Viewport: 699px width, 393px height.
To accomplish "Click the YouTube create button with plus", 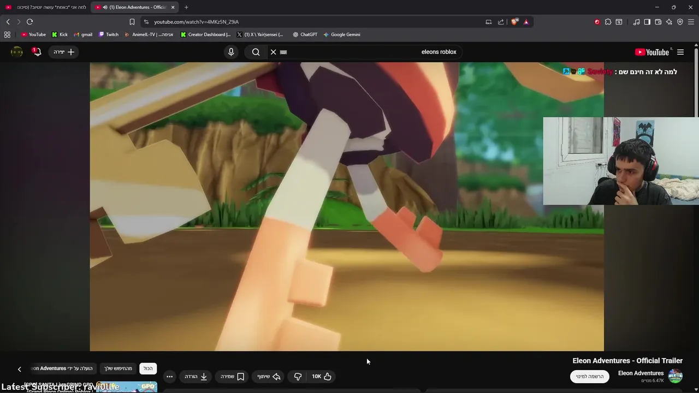I will (x=64, y=52).
